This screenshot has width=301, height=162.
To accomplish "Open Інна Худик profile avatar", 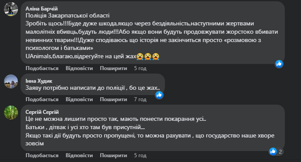I will pyautogui.click(x=11, y=81).
